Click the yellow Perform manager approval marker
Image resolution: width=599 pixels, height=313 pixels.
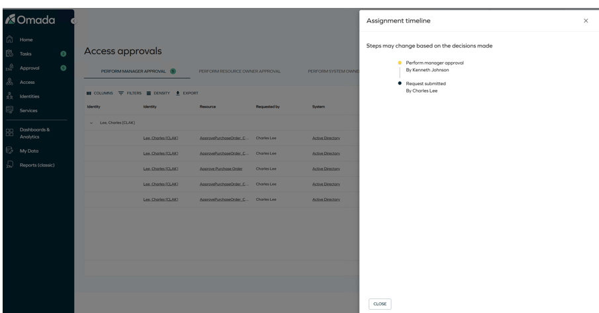(x=400, y=63)
